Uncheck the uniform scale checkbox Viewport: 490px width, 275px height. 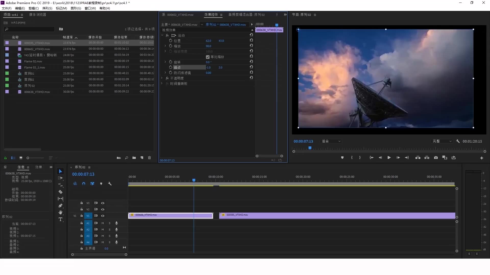click(x=208, y=57)
